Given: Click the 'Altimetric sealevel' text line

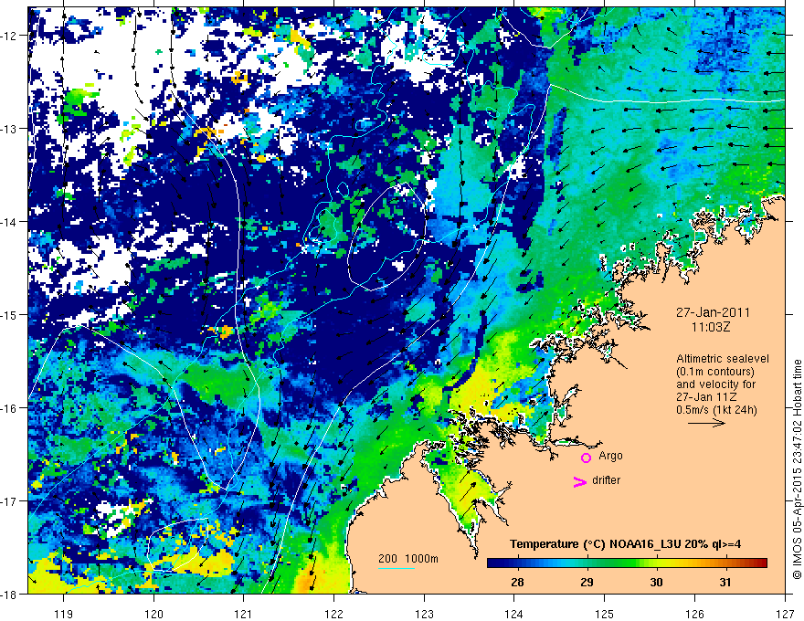Looking at the screenshot, I should click(723, 359).
